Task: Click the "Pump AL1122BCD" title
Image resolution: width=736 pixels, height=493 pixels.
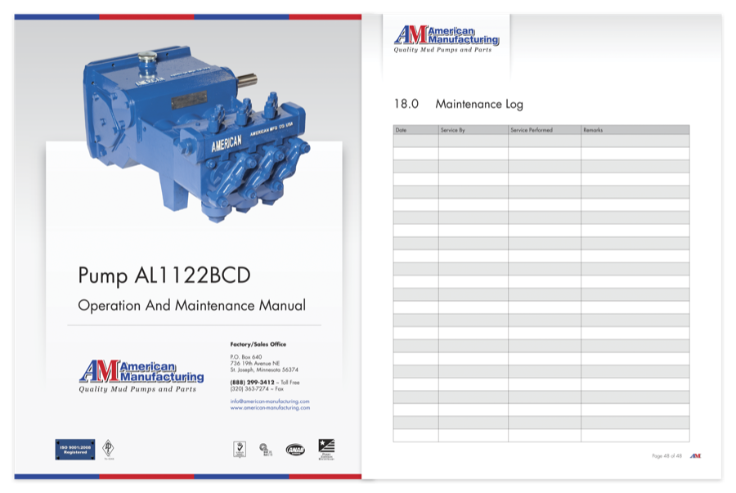Action: (164, 276)
